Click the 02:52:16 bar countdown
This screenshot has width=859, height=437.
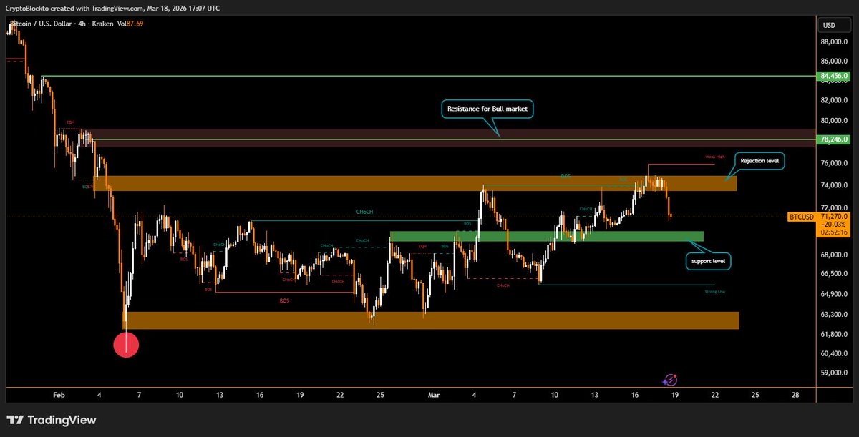tap(835, 232)
